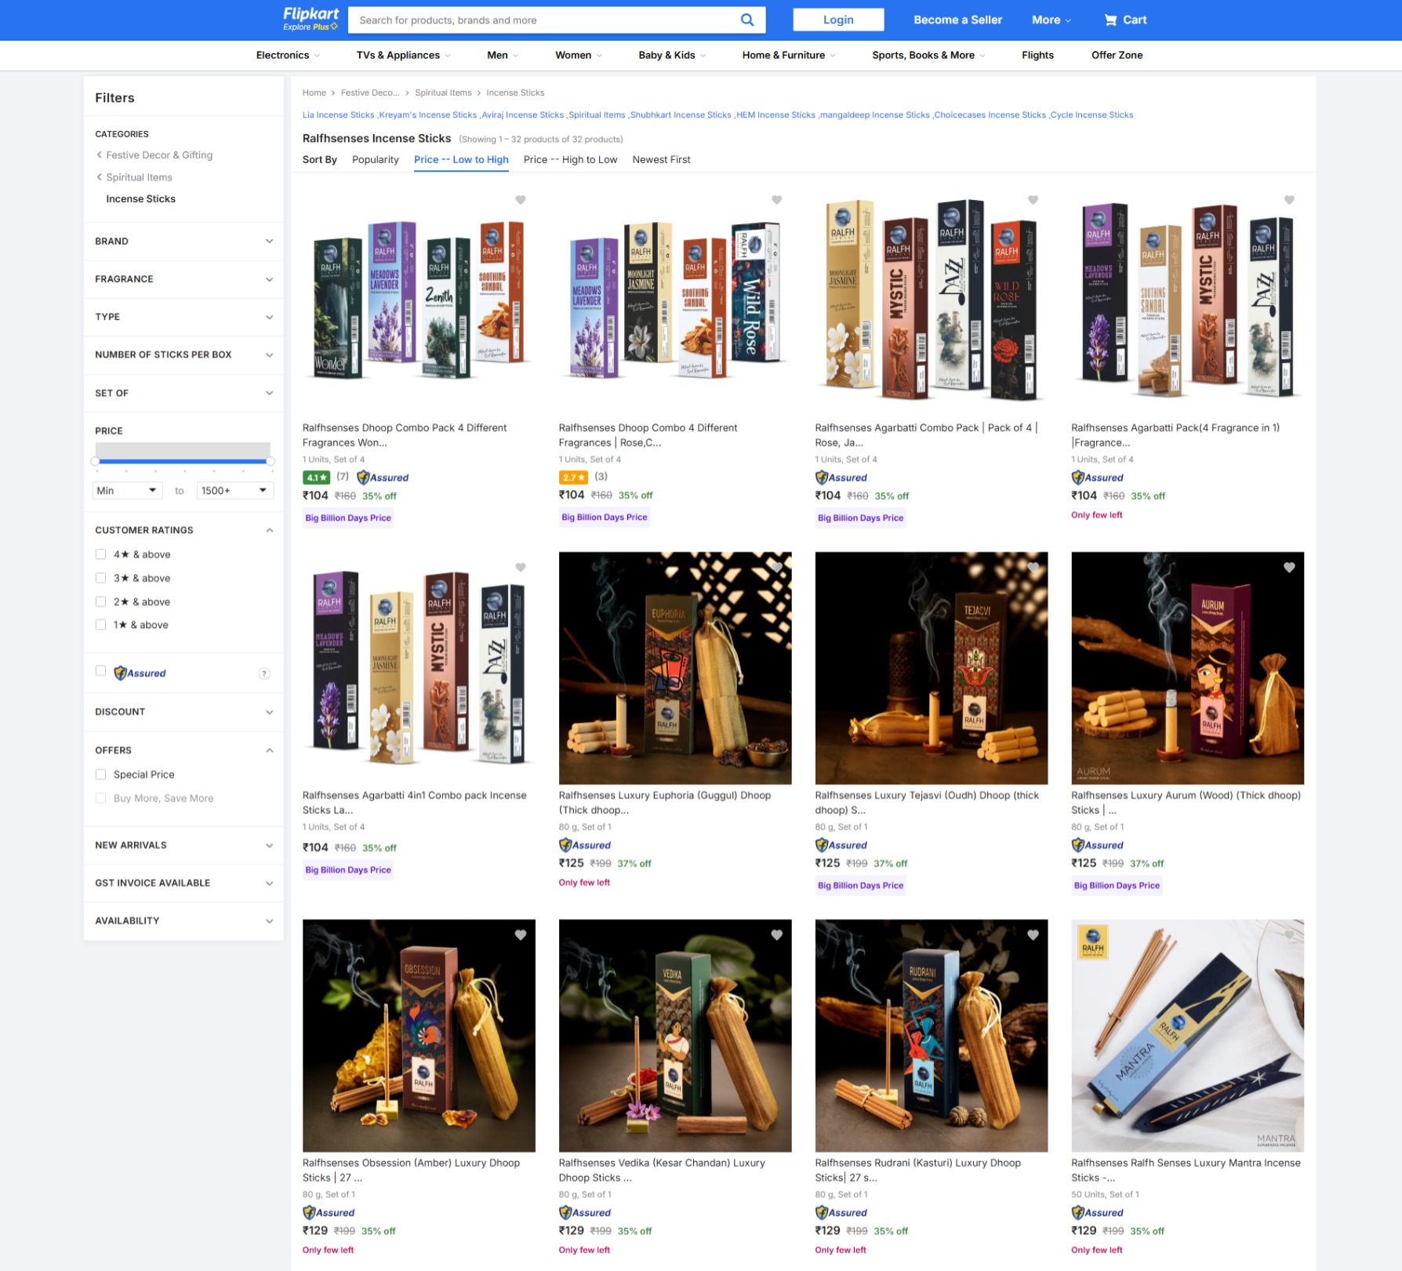This screenshot has height=1271, width=1402.
Task: Check the Buy More, Save More offer
Action: tap(100, 798)
